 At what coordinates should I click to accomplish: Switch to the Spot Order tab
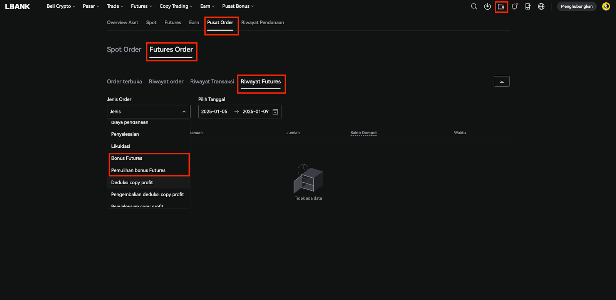click(x=124, y=50)
